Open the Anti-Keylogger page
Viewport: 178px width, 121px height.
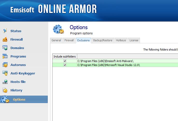click(23, 73)
